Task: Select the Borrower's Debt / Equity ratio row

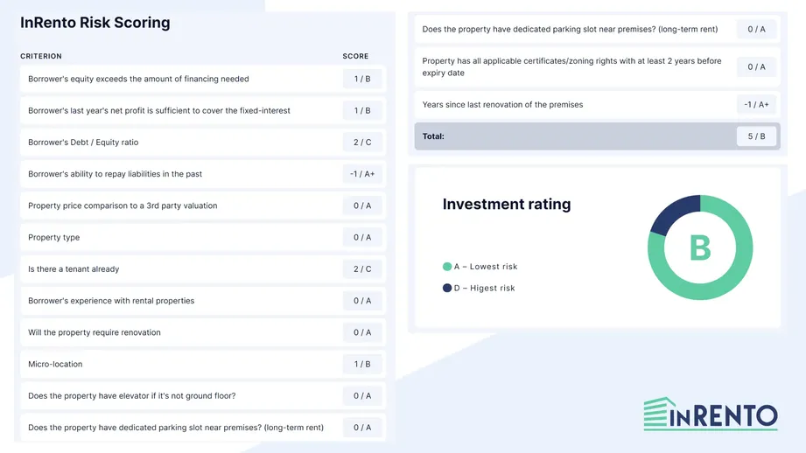Action: click(203, 143)
